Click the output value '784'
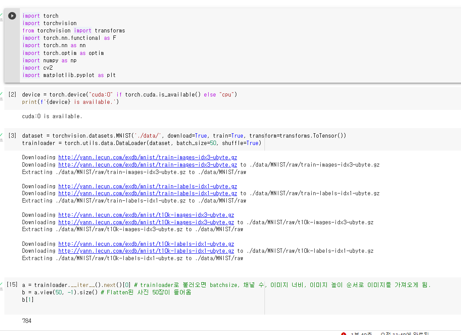Image resolution: width=461 pixels, height=335 pixels. point(27,321)
